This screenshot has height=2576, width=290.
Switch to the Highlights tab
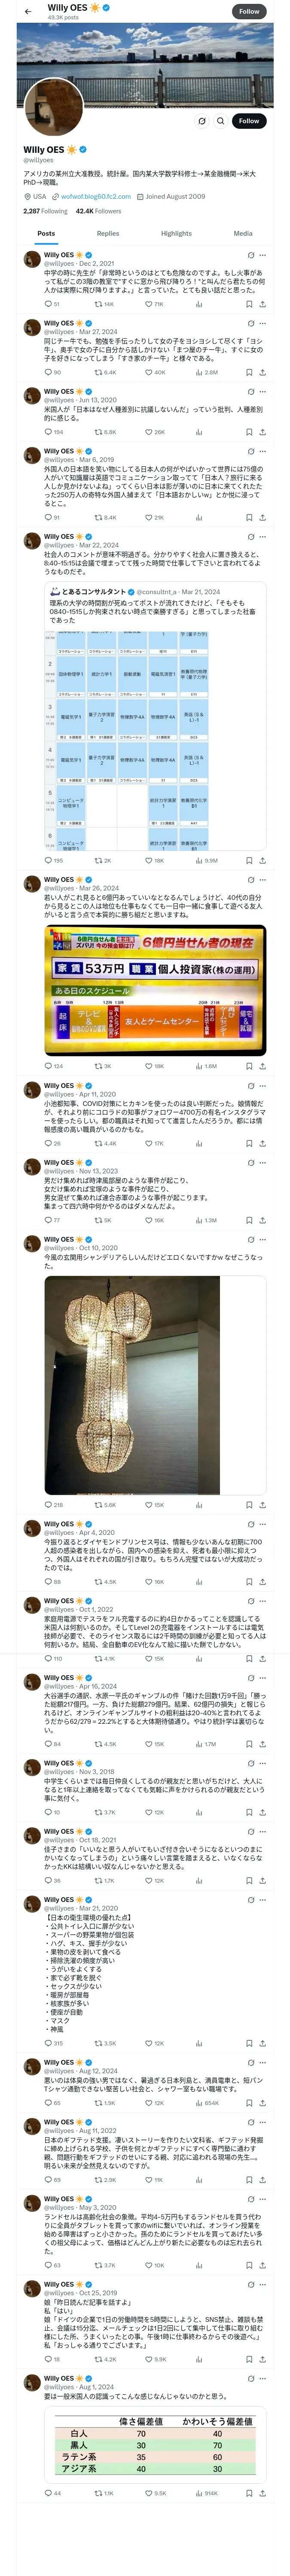176,233
